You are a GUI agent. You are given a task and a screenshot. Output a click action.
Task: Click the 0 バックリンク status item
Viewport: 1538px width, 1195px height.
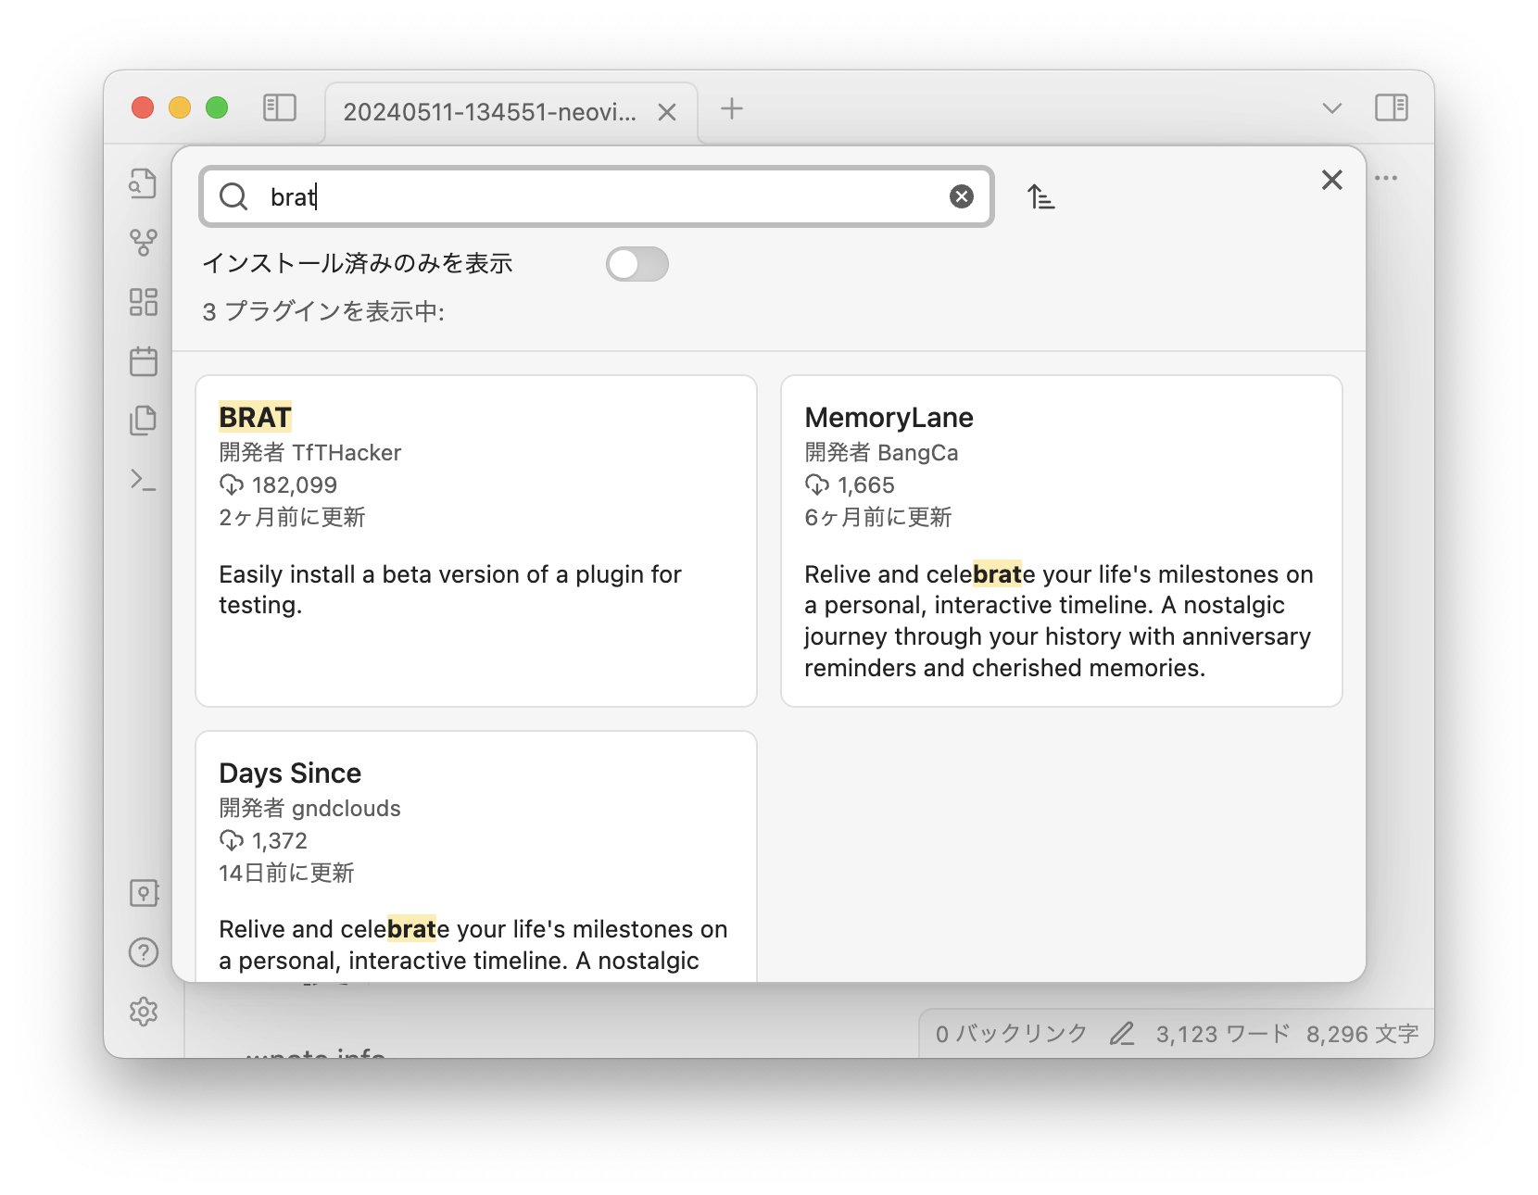tap(1011, 1034)
